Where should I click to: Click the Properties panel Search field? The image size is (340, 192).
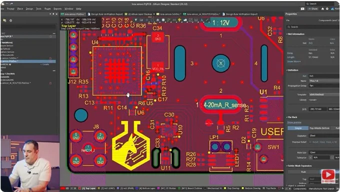coord(313,27)
